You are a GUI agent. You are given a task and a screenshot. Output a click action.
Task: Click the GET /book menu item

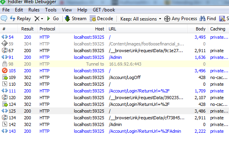click(x=104, y=10)
